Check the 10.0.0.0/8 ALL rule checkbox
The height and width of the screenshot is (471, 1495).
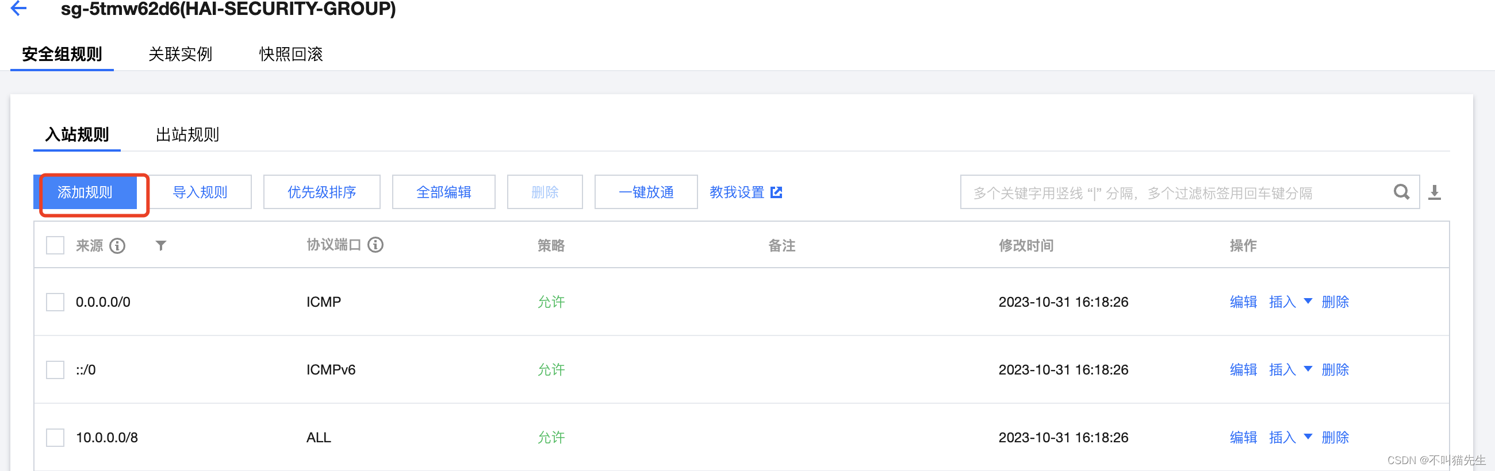pyautogui.click(x=55, y=437)
